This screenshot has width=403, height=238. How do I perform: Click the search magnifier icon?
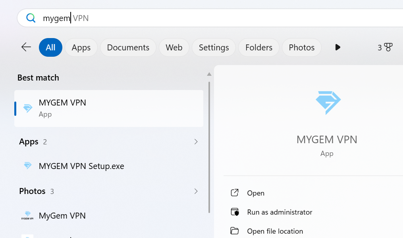pos(31,18)
